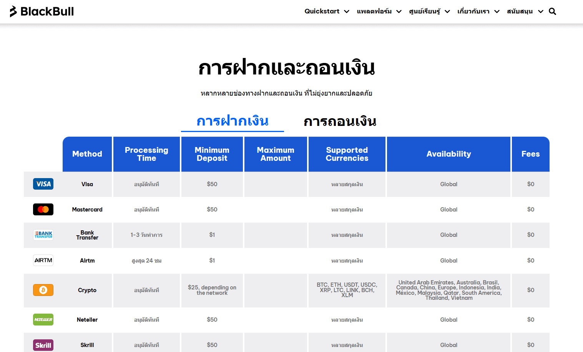The height and width of the screenshot is (352, 583).
Task: Expand the สนับสนุน menu chevron
Action: [x=541, y=12]
